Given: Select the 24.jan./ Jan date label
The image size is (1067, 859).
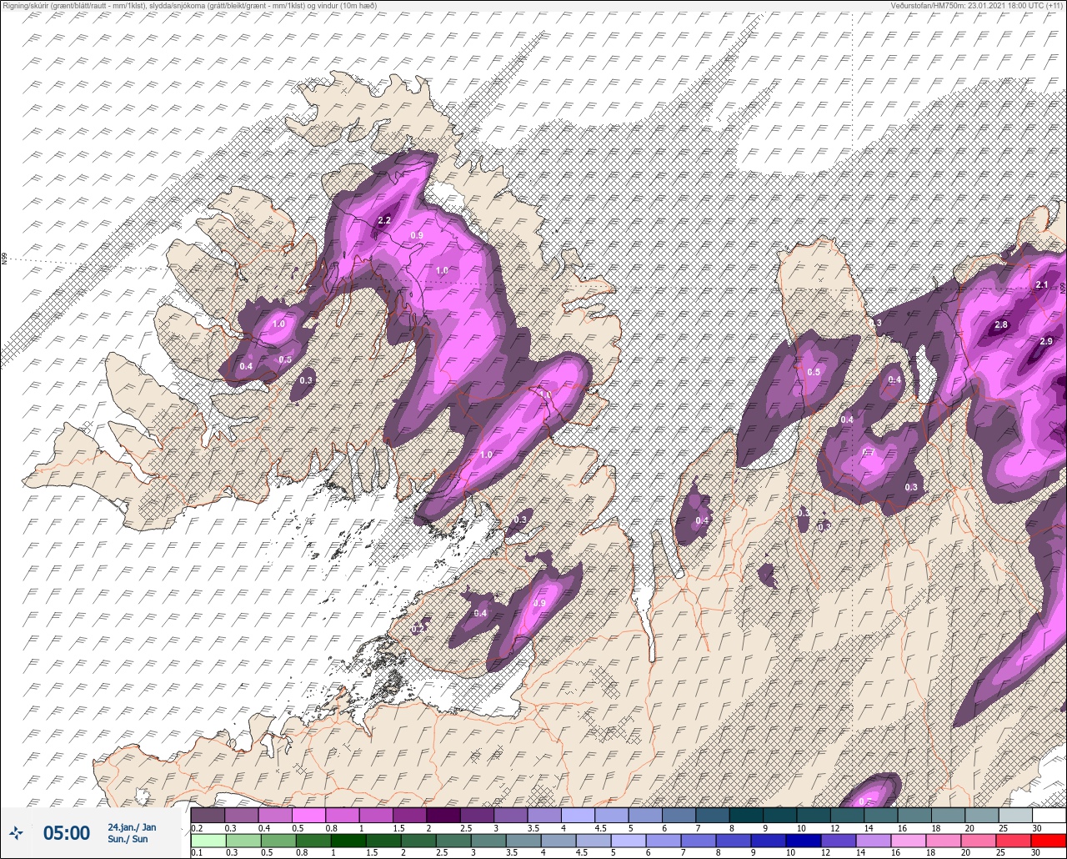Looking at the screenshot, I should tap(132, 826).
